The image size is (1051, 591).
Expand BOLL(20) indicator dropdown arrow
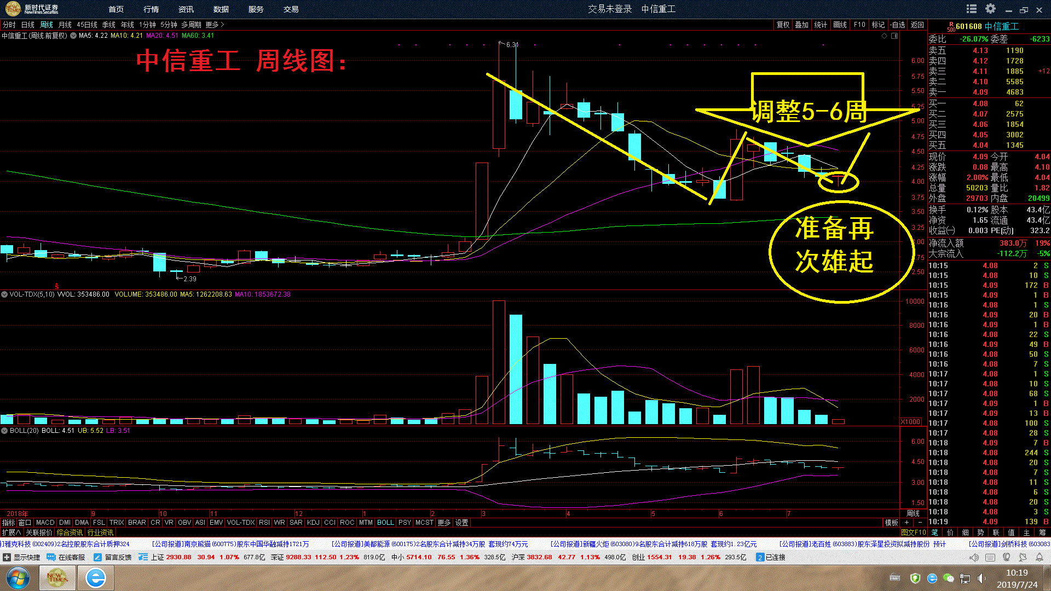click(x=4, y=431)
